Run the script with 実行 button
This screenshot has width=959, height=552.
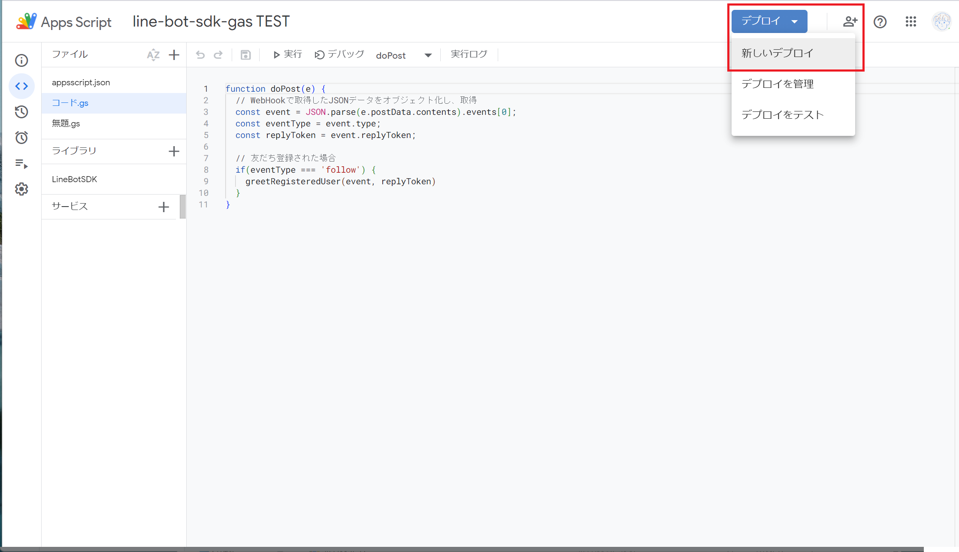click(x=287, y=54)
